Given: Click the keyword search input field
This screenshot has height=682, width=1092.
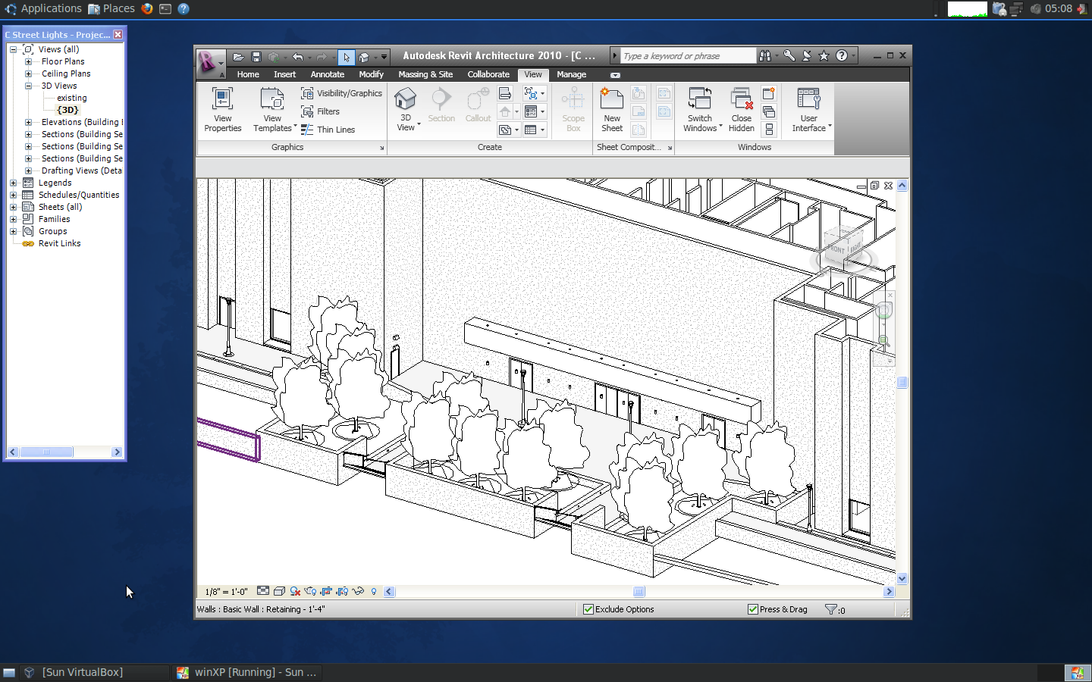Looking at the screenshot, I should [x=686, y=56].
